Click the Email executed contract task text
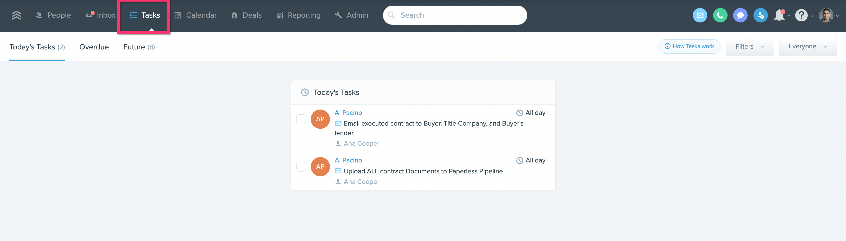 pos(429,128)
